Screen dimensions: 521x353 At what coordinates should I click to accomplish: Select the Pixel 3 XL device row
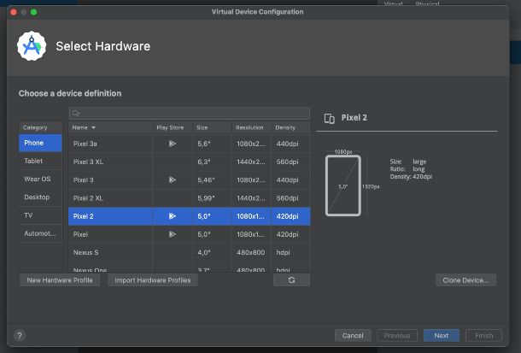click(x=190, y=162)
